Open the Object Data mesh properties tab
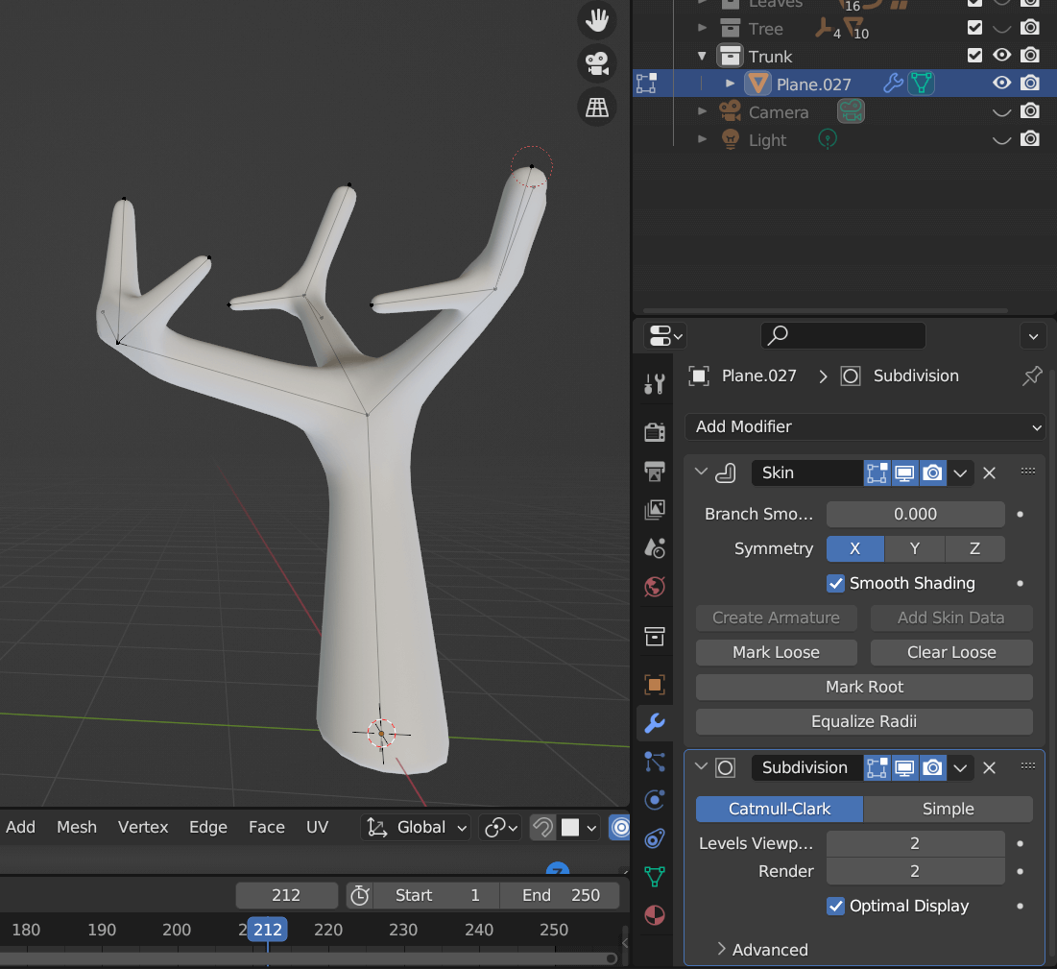 [655, 877]
